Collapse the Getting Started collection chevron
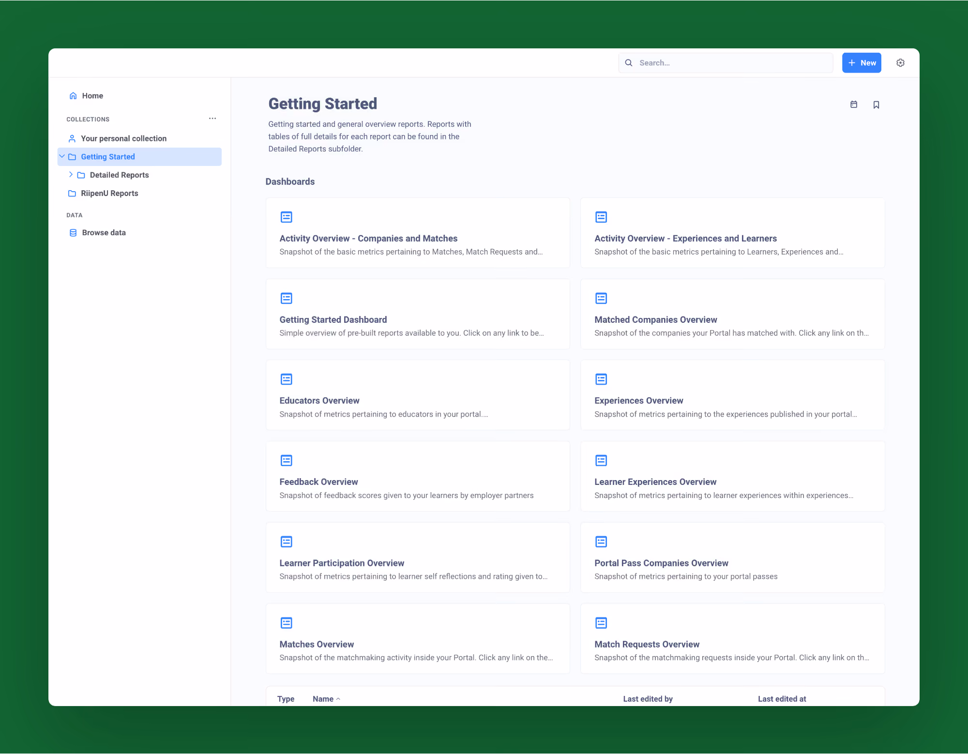 tap(62, 156)
